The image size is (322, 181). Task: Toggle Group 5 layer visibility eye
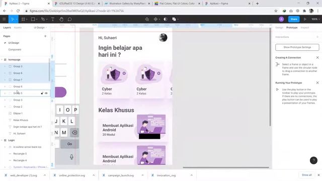point(46,93)
